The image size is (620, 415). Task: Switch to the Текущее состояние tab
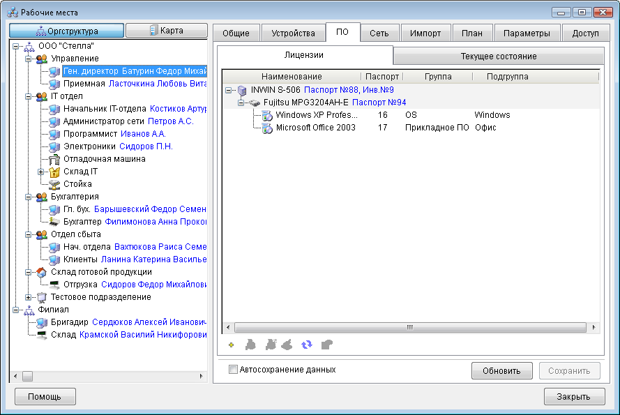pyautogui.click(x=499, y=55)
